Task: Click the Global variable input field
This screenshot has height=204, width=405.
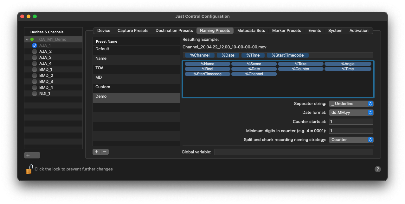Action: (294, 152)
